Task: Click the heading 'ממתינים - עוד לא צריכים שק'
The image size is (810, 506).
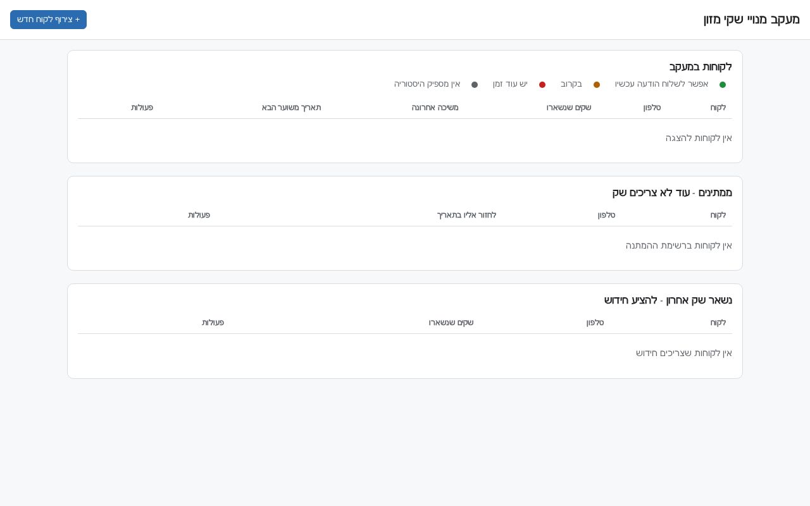Action: pos(672,192)
